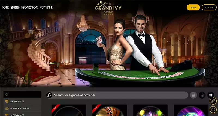218x116 pixels.
Task: Click the diamond New Games icon
Action: (x=7, y=102)
